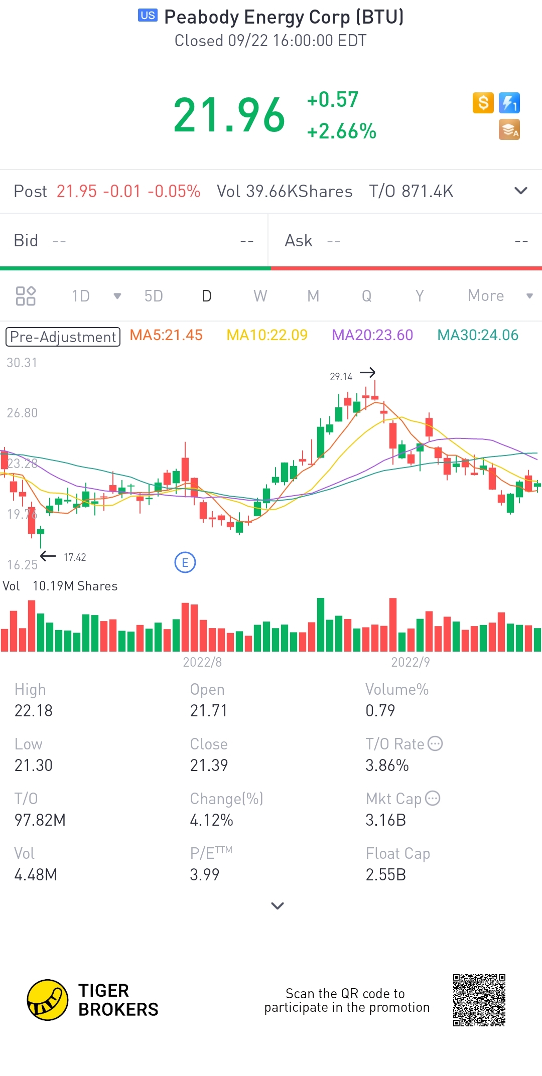542x1076 pixels.
Task: Tap the T/O Rate 3.86% value
Action: [x=387, y=765]
